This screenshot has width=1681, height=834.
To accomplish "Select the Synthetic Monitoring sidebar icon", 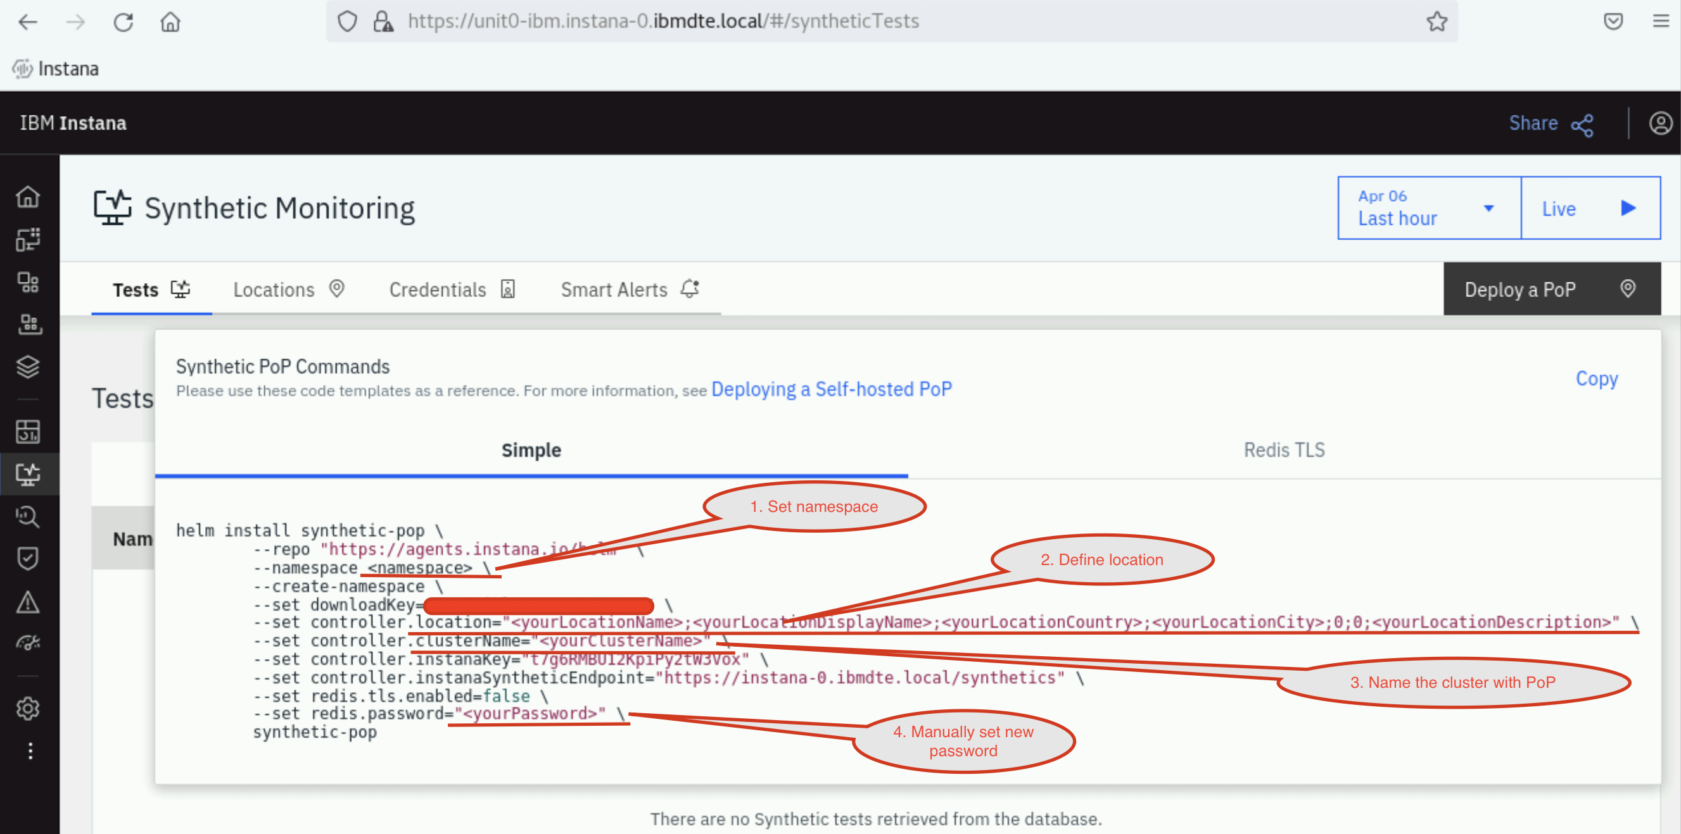I will pos(28,473).
